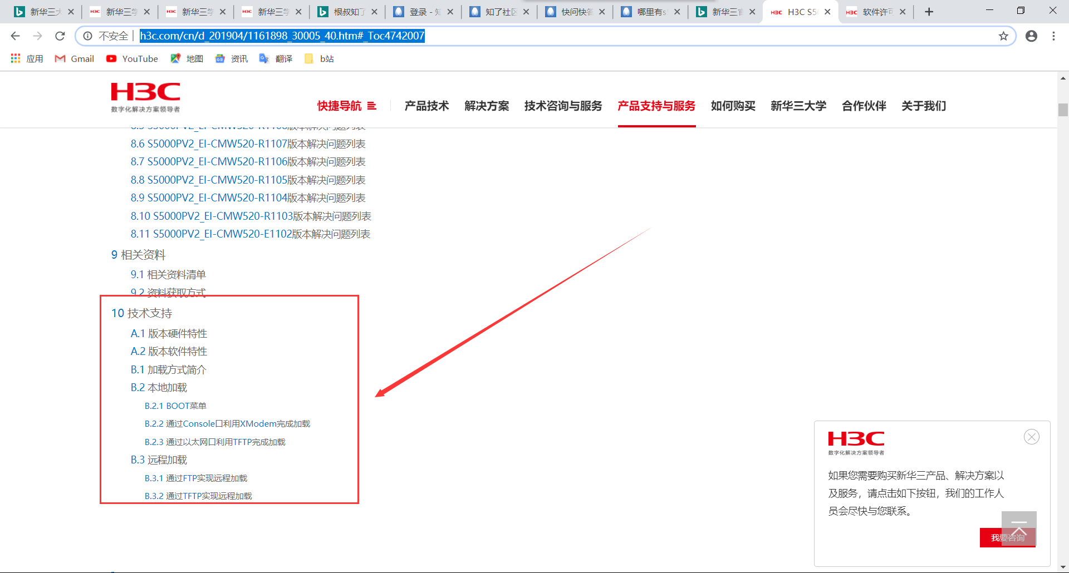Bookmark this page with the star icon
1069x573 pixels.
[1003, 36]
